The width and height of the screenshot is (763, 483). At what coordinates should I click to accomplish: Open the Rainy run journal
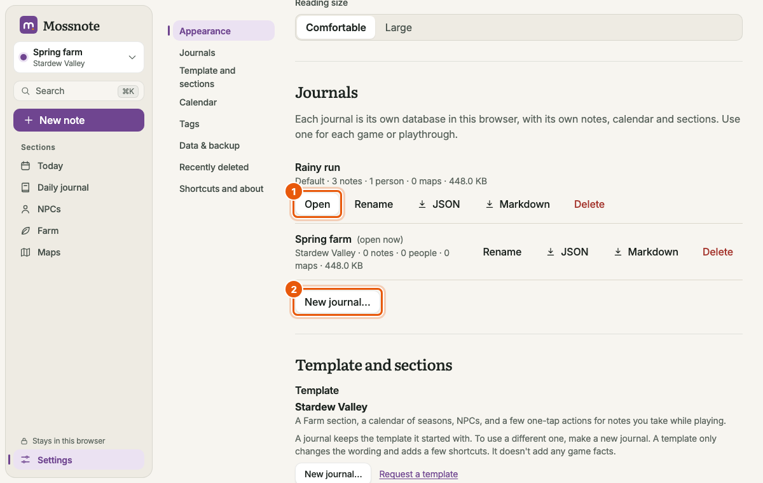(317, 204)
